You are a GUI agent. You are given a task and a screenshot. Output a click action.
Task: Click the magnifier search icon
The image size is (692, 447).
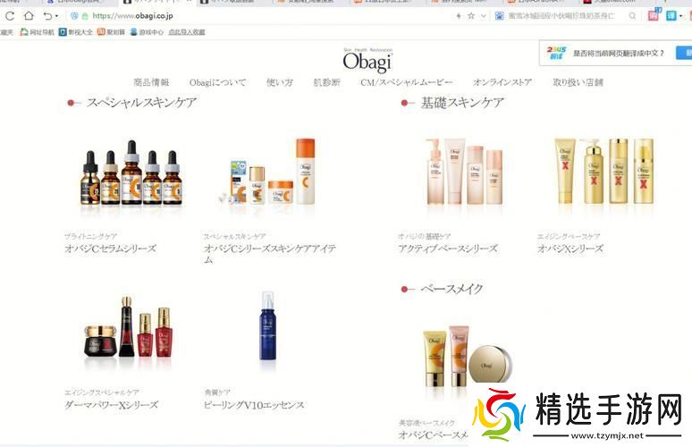tap(632, 16)
